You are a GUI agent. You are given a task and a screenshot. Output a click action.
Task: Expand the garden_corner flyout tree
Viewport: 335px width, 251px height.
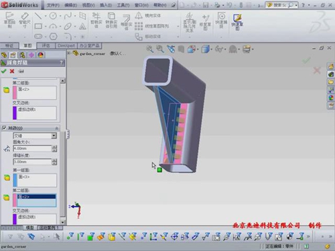pyautogui.click(x=69, y=53)
